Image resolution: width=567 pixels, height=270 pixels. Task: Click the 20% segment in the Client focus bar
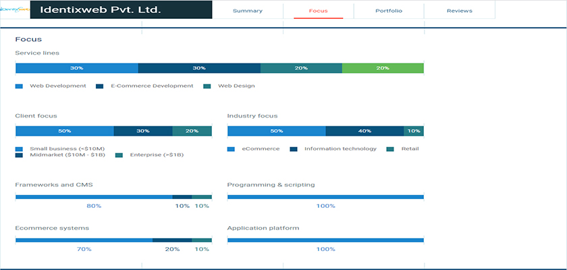(x=192, y=131)
